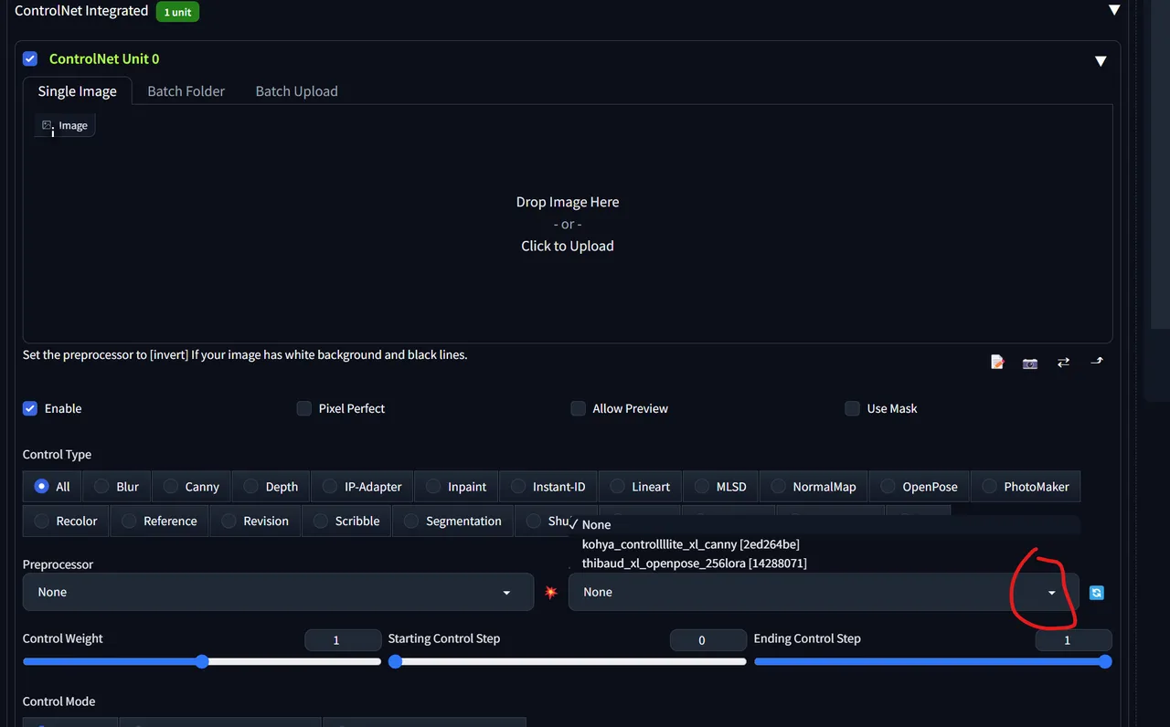The width and height of the screenshot is (1170, 727).
Task: Select the Lineart control type
Action: click(x=640, y=487)
